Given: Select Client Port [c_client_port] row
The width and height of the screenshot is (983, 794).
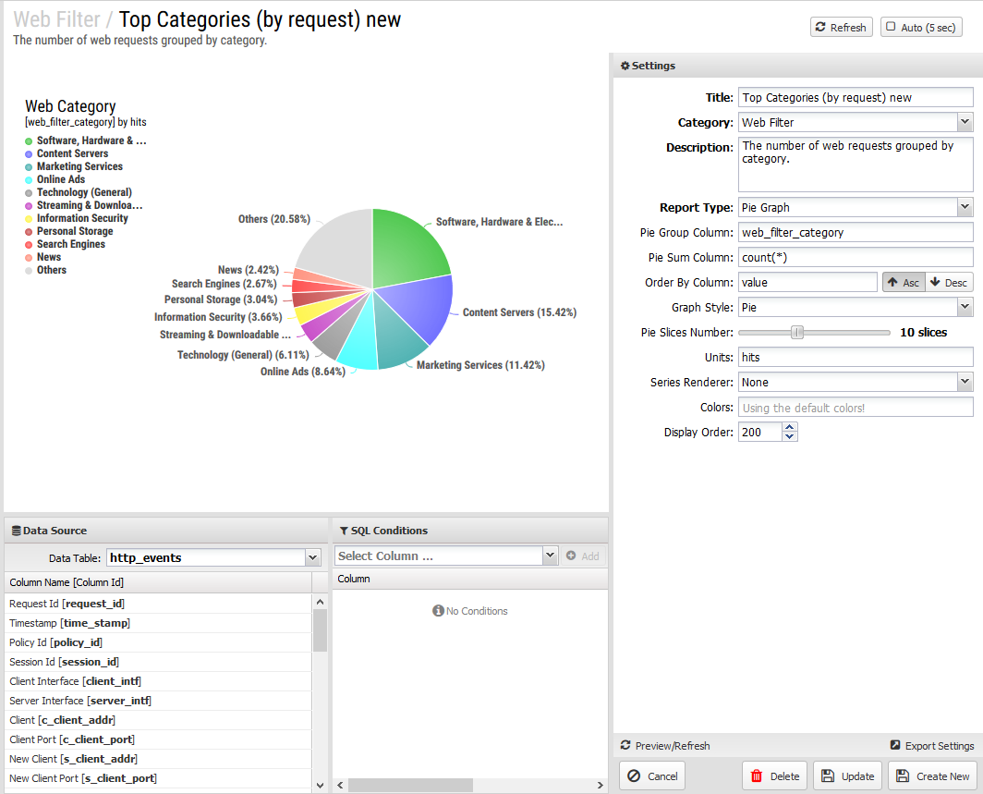Looking at the screenshot, I should (x=158, y=739).
